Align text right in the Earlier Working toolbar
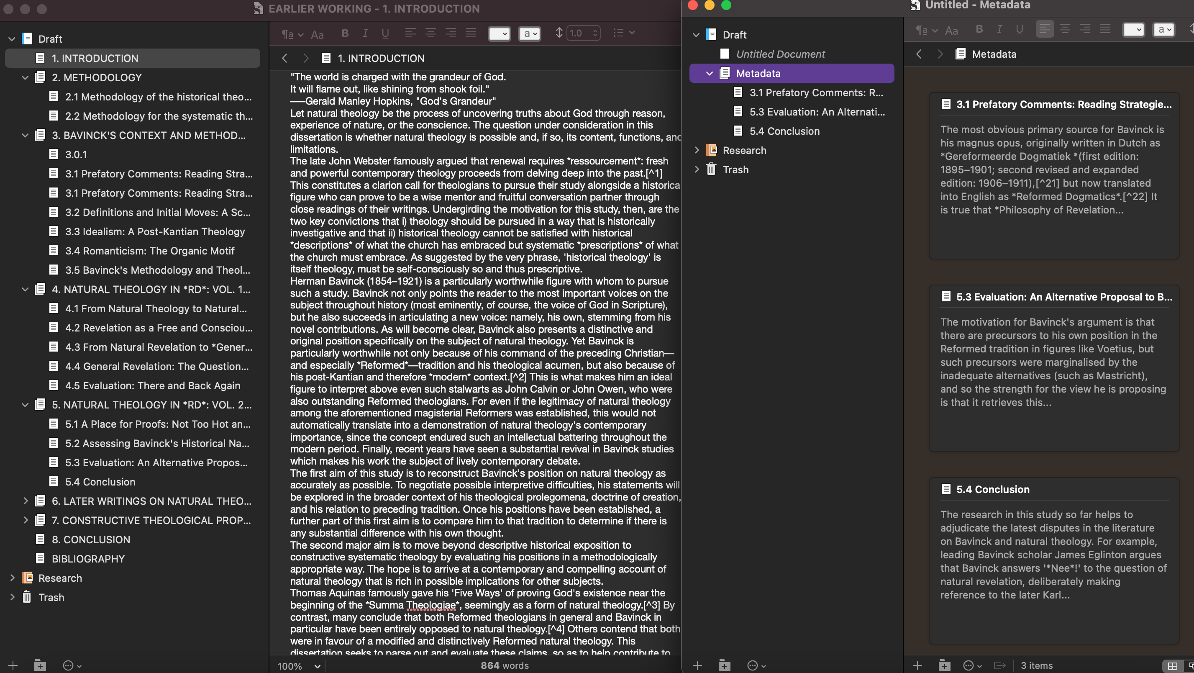 coord(451,33)
